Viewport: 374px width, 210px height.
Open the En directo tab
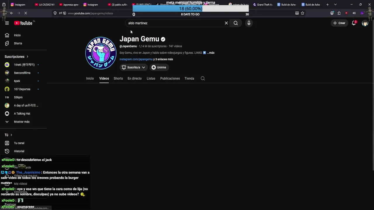tap(135, 78)
